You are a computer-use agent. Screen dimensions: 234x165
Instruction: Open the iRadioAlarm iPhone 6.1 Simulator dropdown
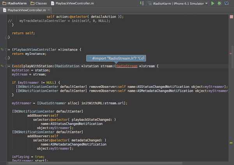coord(178,3)
